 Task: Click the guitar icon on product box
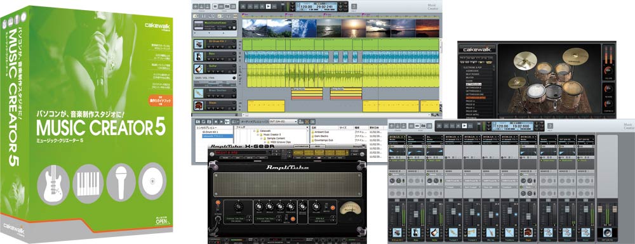pos(53,184)
